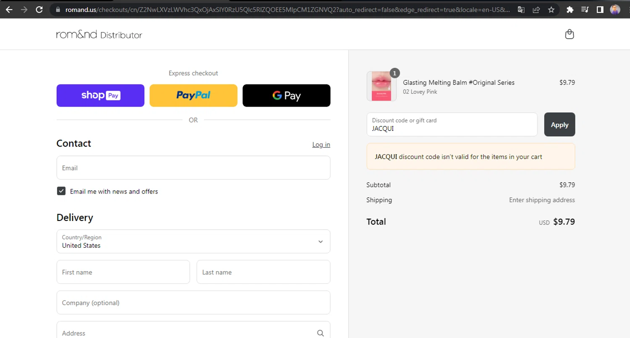Click the quantity badge on product image

click(394, 73)
